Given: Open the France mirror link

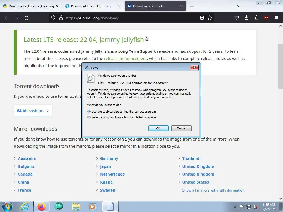Looking at the screenshot, I should pos(25,190).
